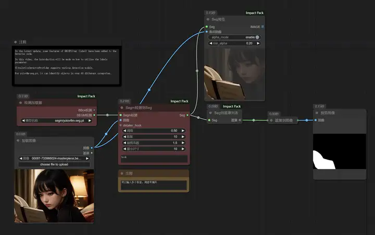Click the IMAGE output grid port of Seg preview
This screenshot has height=235, width=375.
(262, 27)
